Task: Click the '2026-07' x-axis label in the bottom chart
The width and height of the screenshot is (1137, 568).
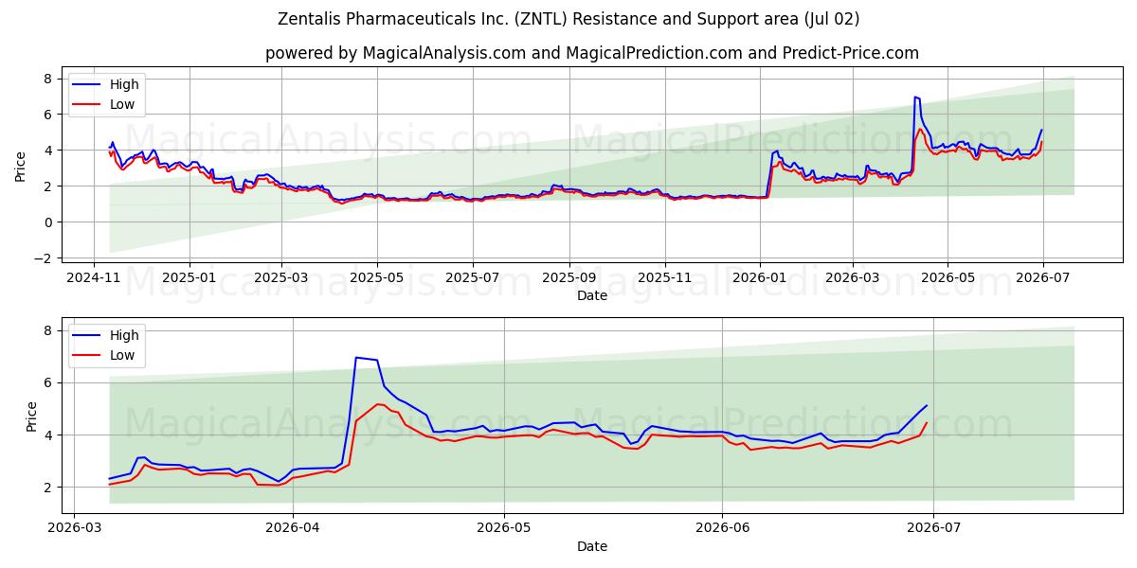Action: pyautogui.click(x=933, y=528)
